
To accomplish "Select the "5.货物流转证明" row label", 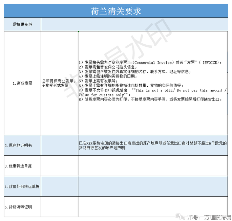I will click(22, 207).
